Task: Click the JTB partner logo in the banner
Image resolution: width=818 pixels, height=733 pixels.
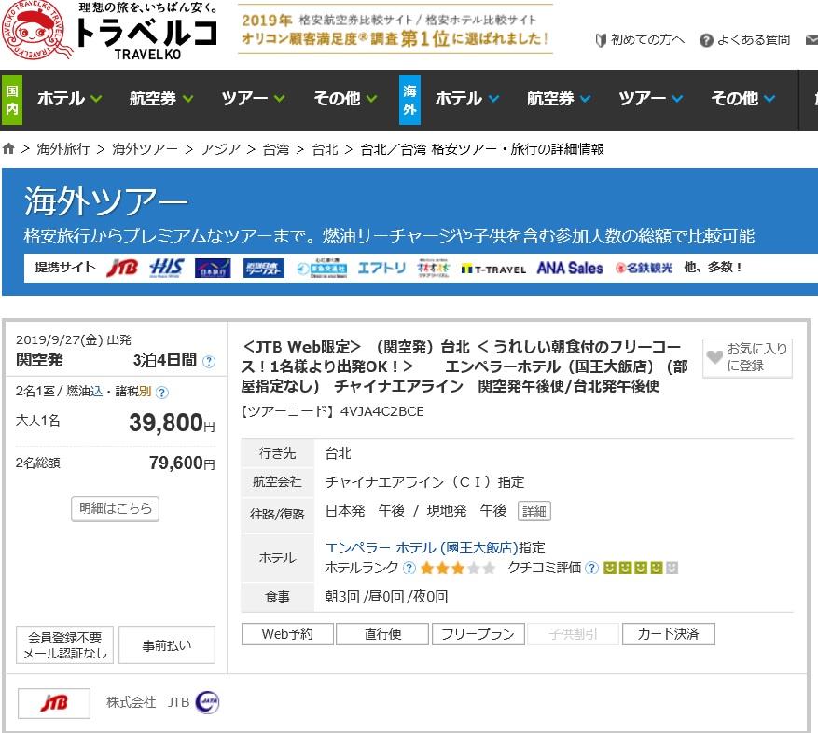Action: click(x=122, y=268)
